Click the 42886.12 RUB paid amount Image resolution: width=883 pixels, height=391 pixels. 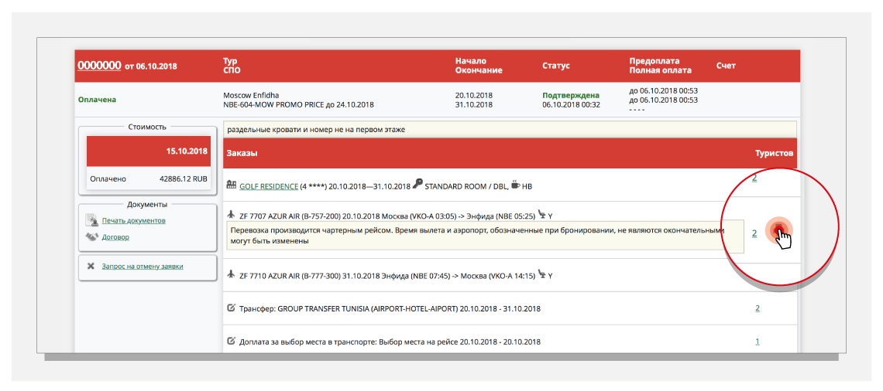184,179
